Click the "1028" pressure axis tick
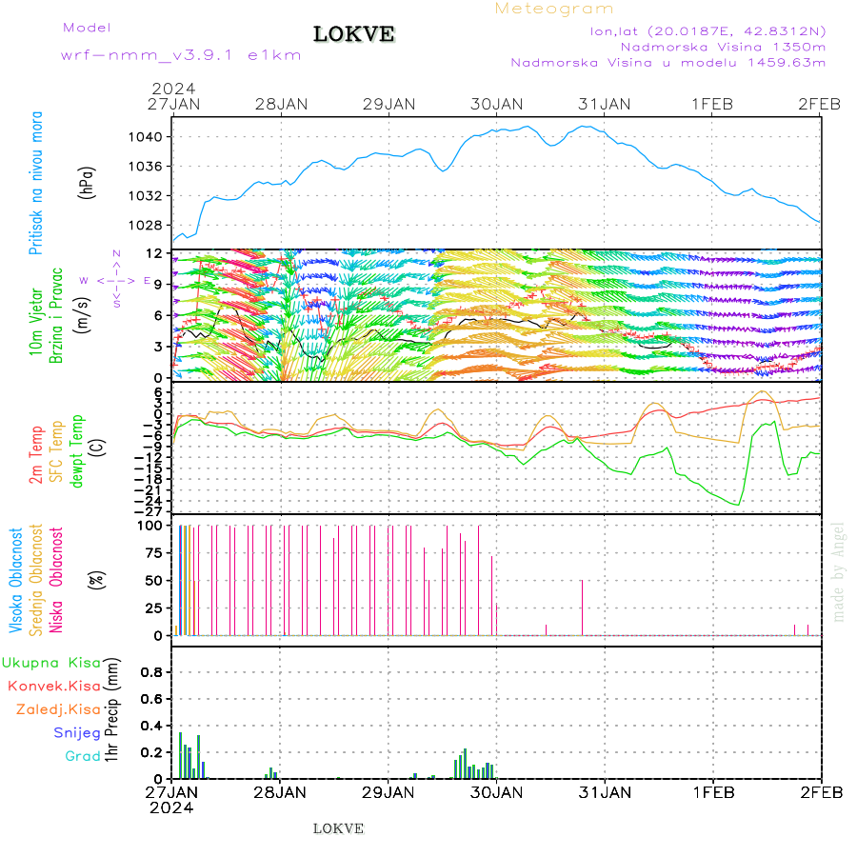 [146, 226]
